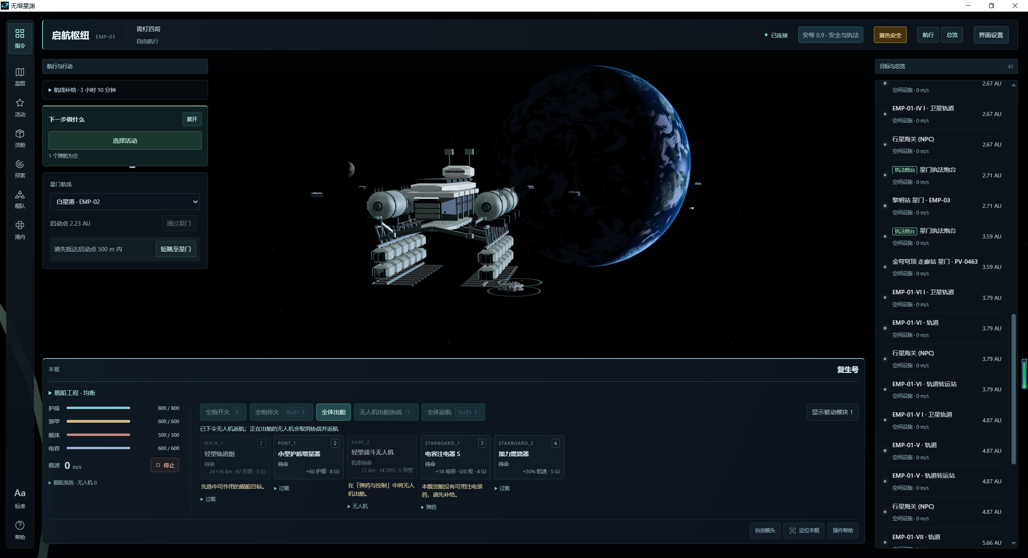Select 黎明站 星门 · EMP-03 in target list
Image resolution: width=1028 pixels, height=558 pixels.
pos(943,206)
